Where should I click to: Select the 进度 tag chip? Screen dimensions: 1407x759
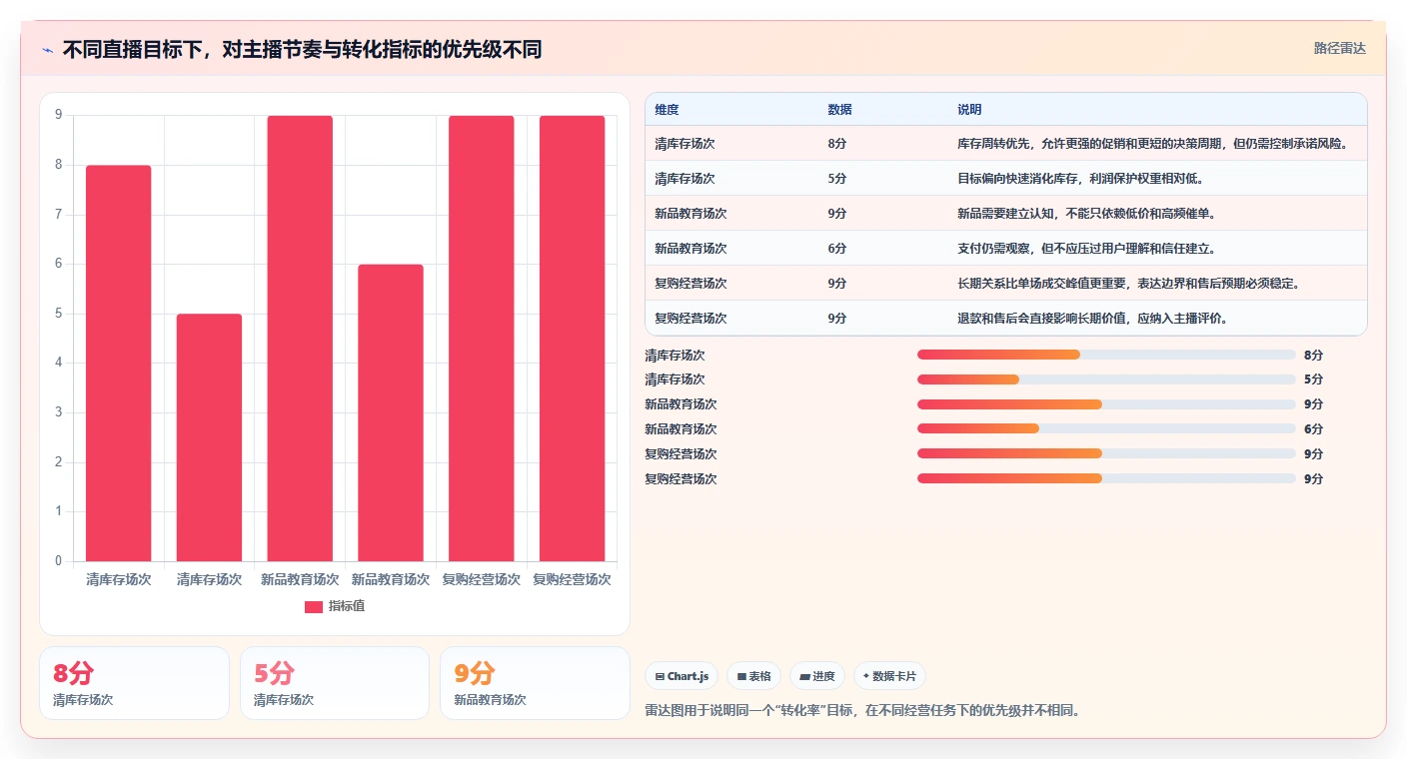point(816,676)
